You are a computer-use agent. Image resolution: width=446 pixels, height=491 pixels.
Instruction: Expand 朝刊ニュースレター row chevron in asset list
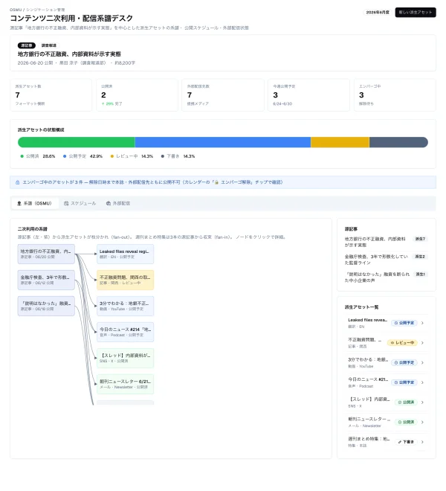pyautogui.click(x=422, y=422)
